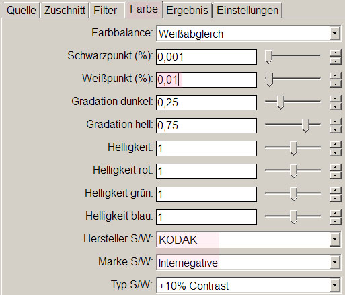Decrease Weißpunkt with the down arrow
The height and width of the screenshot is (295, 345).
coord(335,84)
